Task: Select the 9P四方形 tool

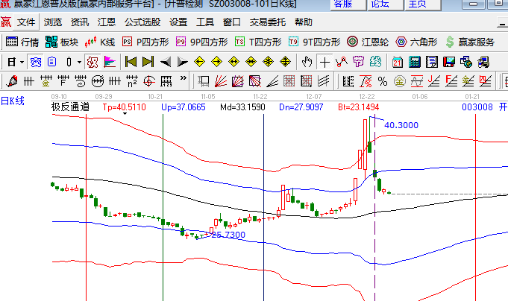Action: pyautogui.click(x=202, y=42)
